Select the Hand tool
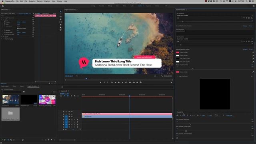This screenshot has width=256, height=144. click(60, 28)
